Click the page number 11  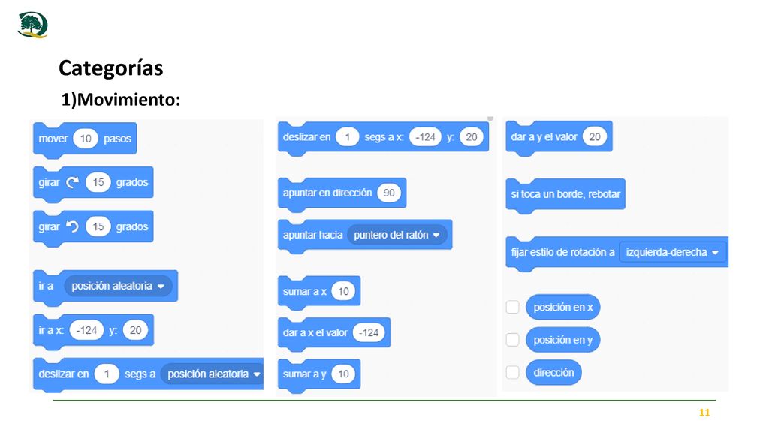click(704, 412)
